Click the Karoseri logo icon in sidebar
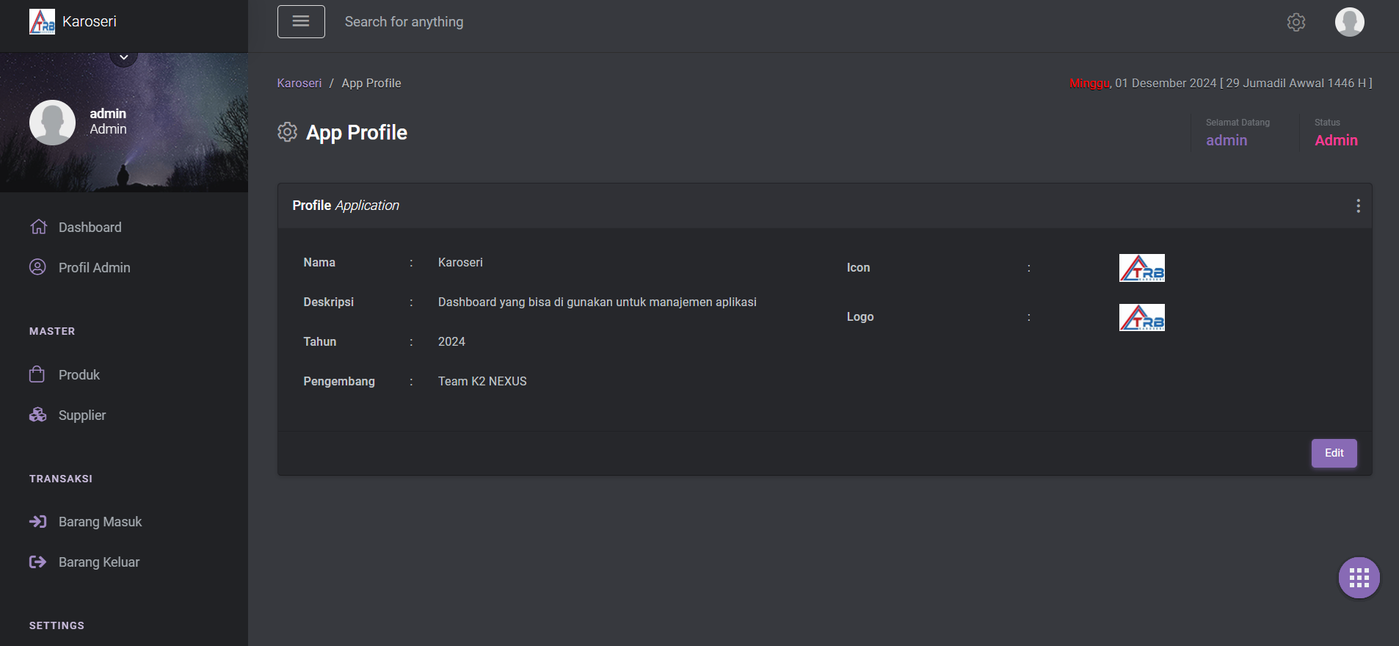The width and height of the screenshot is (1399, 646). pyautogui.click(x=42, y=22)
